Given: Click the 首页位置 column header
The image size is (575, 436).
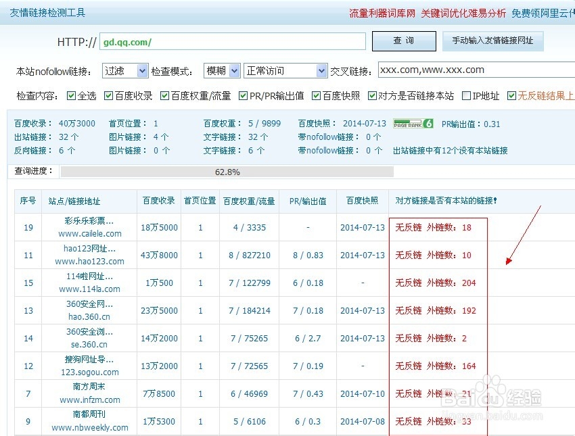Looking at the screenshot, I should (x=200, y=201).
